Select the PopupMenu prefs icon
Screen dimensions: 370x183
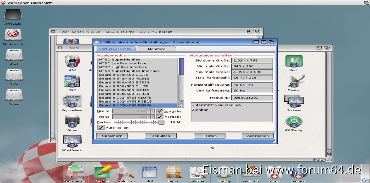coord(72,102)
